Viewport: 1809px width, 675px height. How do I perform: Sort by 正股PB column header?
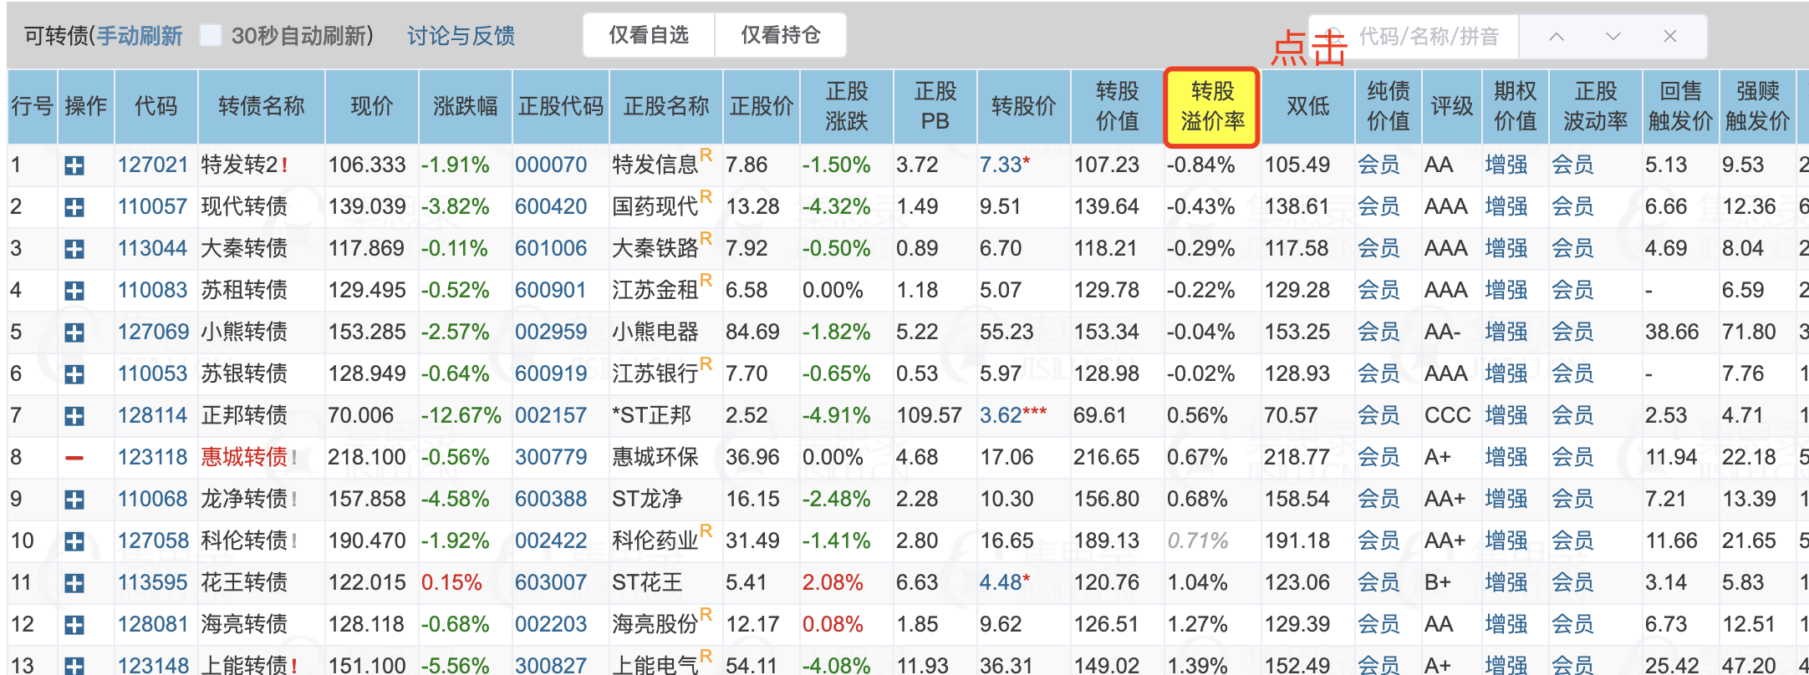click(x=935, y=106)
